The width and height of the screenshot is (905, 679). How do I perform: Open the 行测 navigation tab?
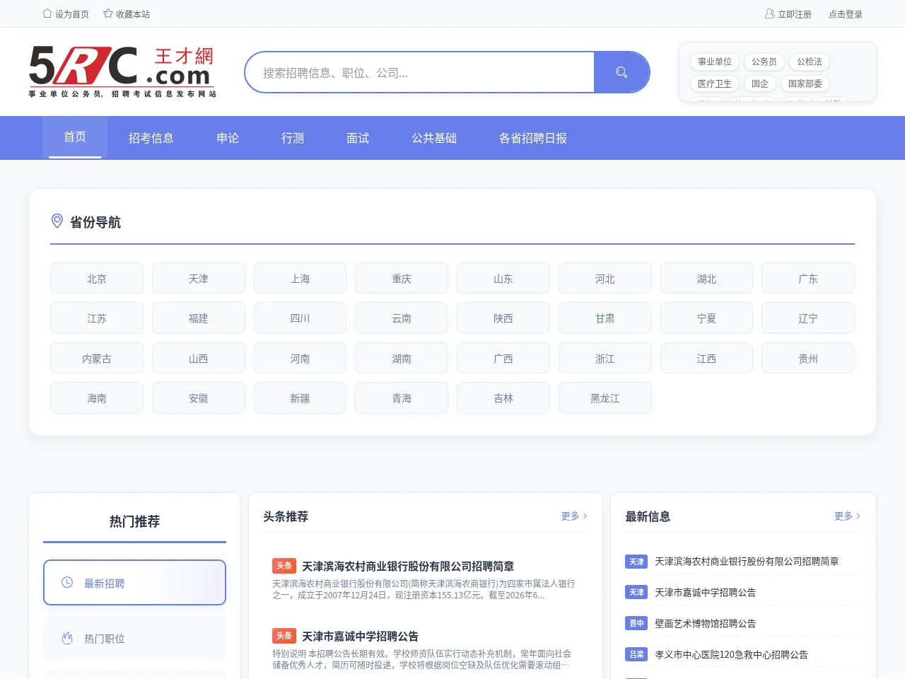click(293, 138)
